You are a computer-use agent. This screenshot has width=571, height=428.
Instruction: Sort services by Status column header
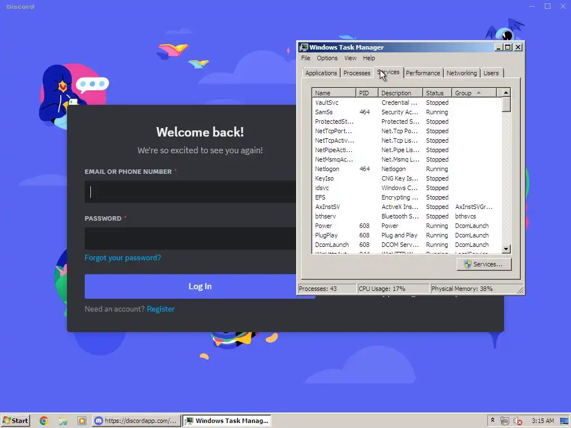pos(437,93)
